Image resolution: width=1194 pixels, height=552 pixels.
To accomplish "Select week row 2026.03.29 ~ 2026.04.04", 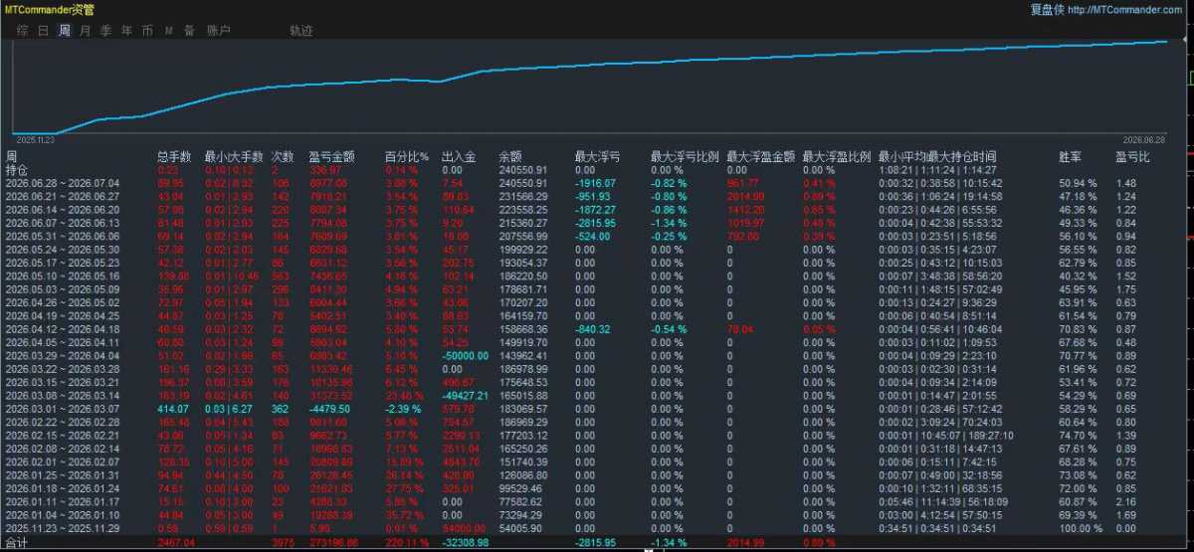I will [62, 354].
